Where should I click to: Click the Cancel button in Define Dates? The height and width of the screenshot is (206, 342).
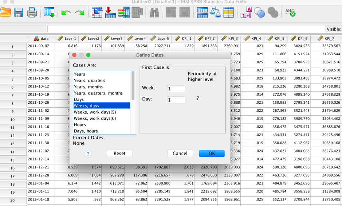[180, 154]
